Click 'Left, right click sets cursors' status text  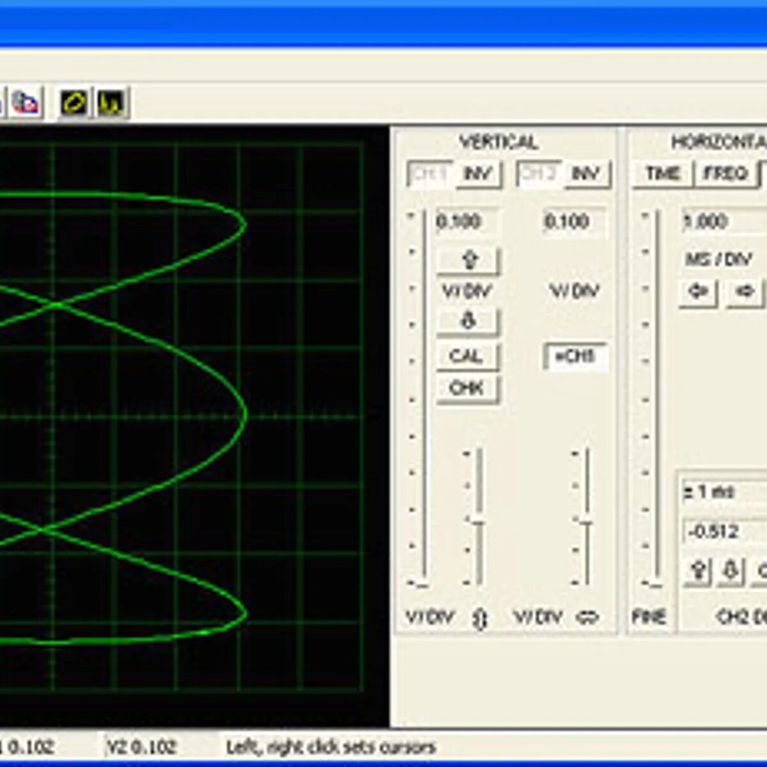pyautogui.click(x=331, y=747)
